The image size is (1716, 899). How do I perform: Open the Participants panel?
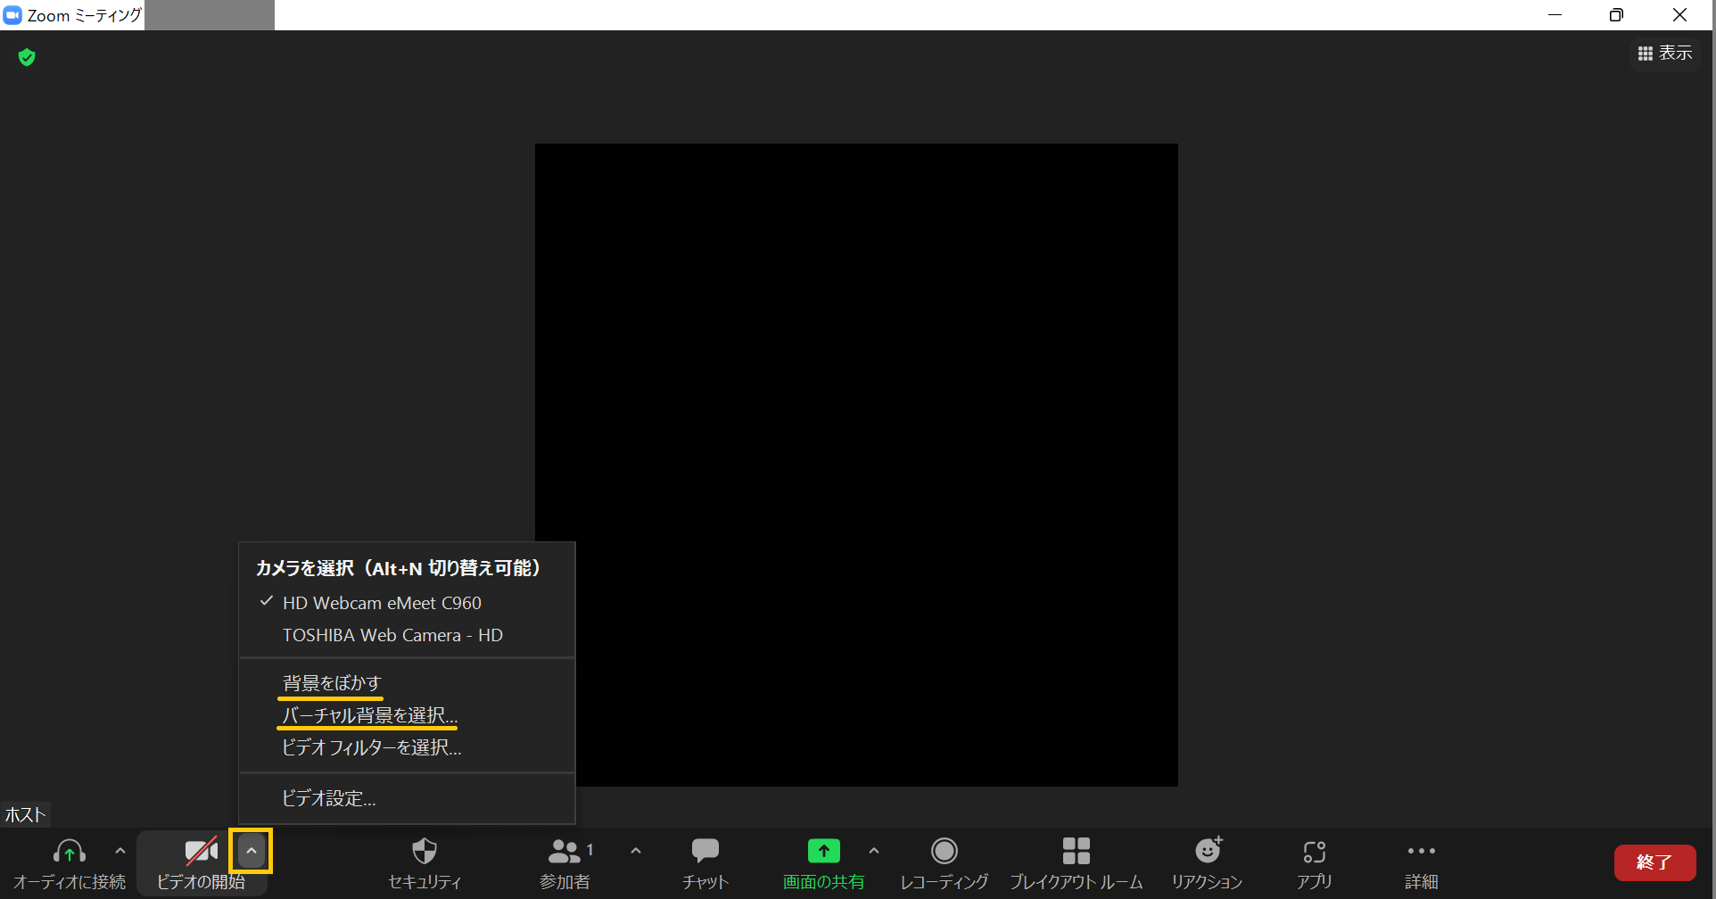[x=564, y=852]
